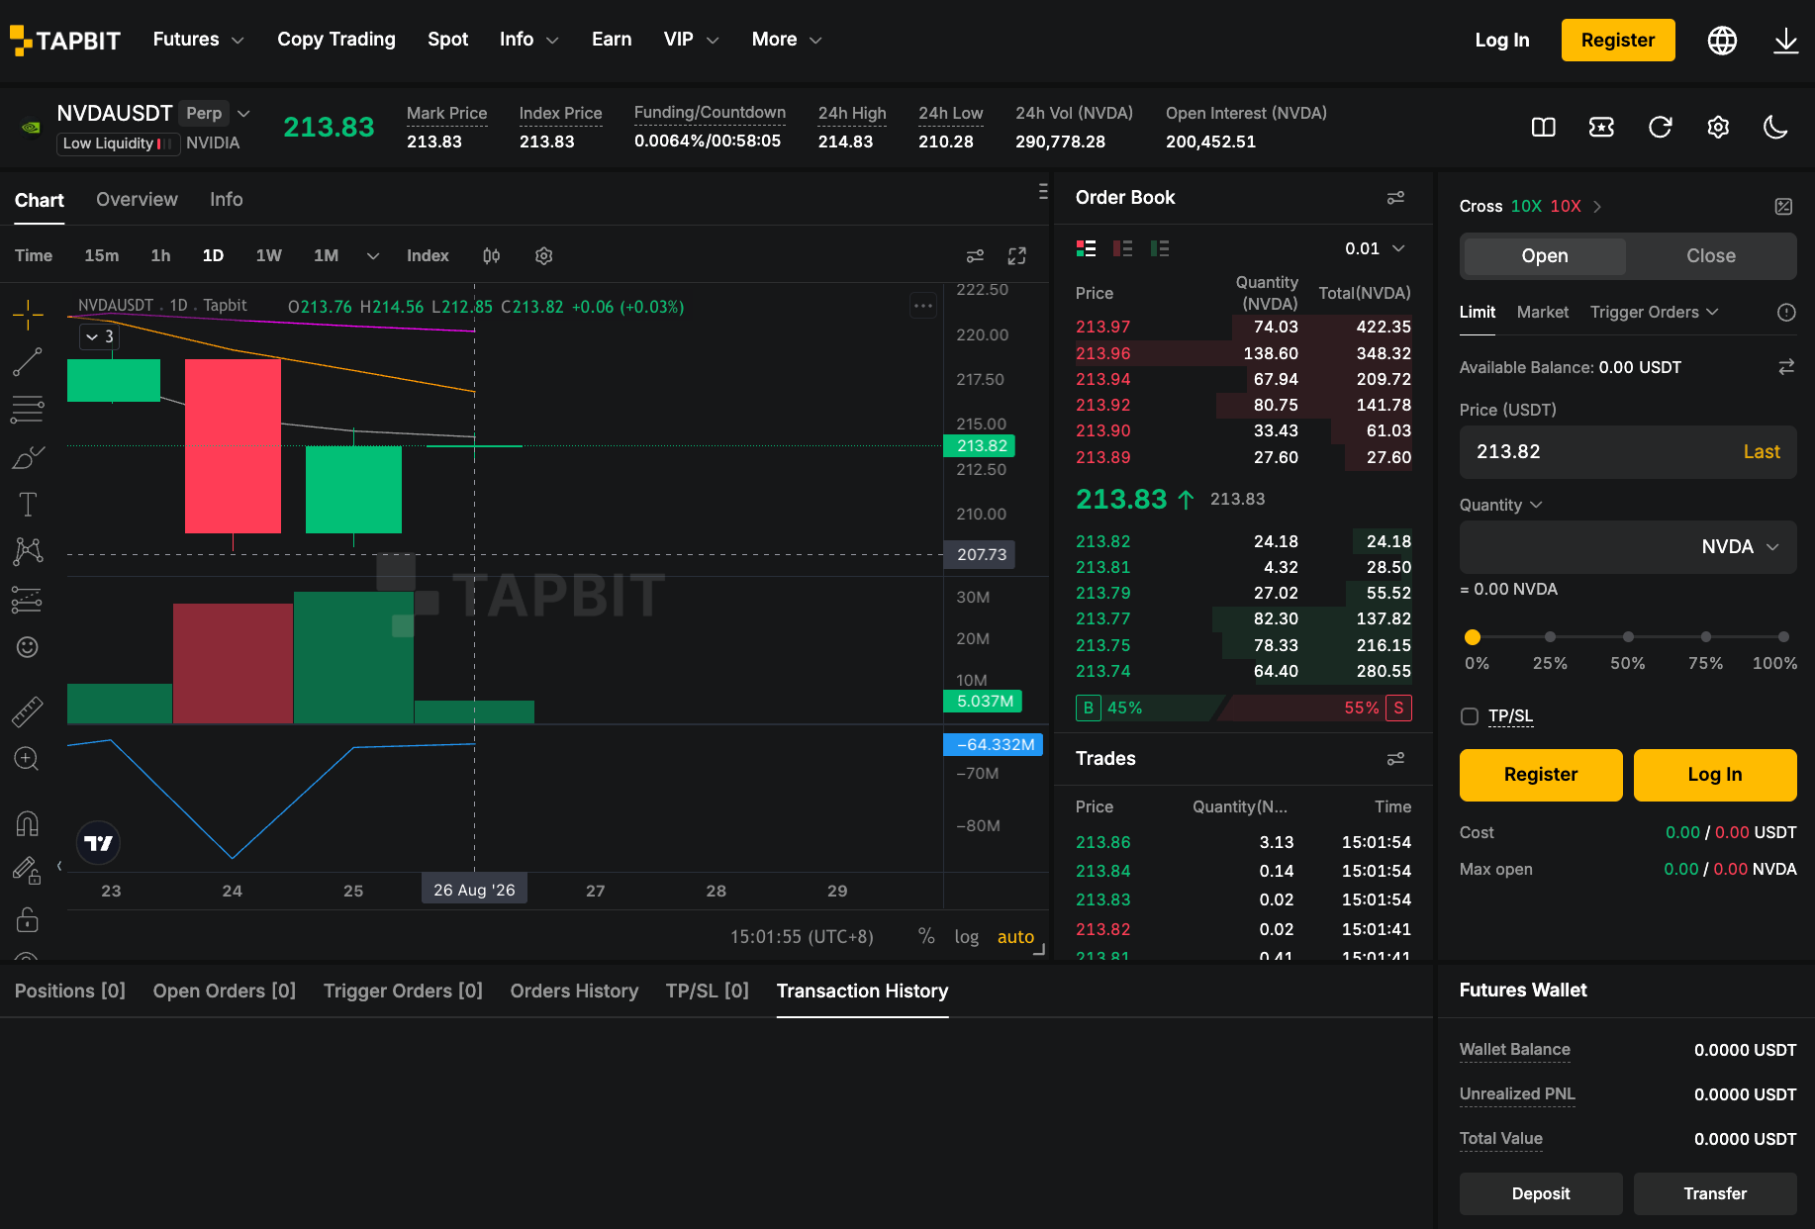Select the trend line drawing tool
Image resolution: width=1815 pixels, height=1229 pixels.
pos(27,362)
